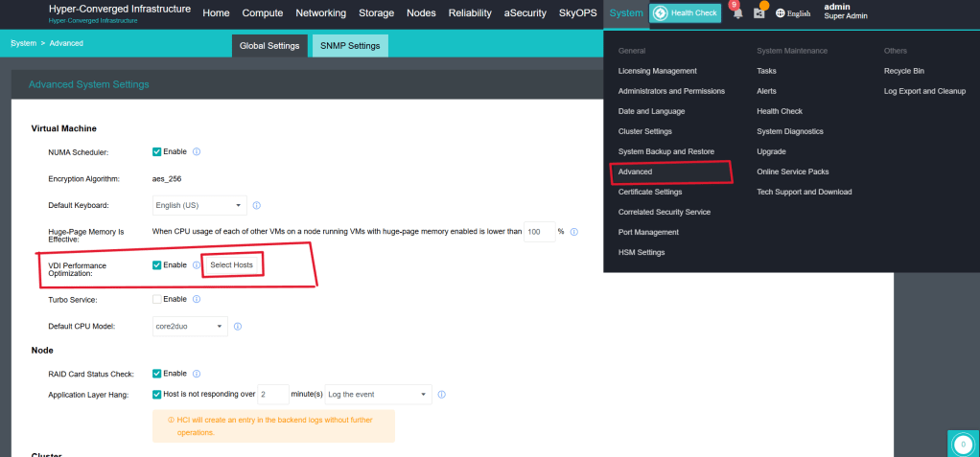Click info icon next to RAID Card Status Check
The image size is (980, 457).
(x=197, y=373)
